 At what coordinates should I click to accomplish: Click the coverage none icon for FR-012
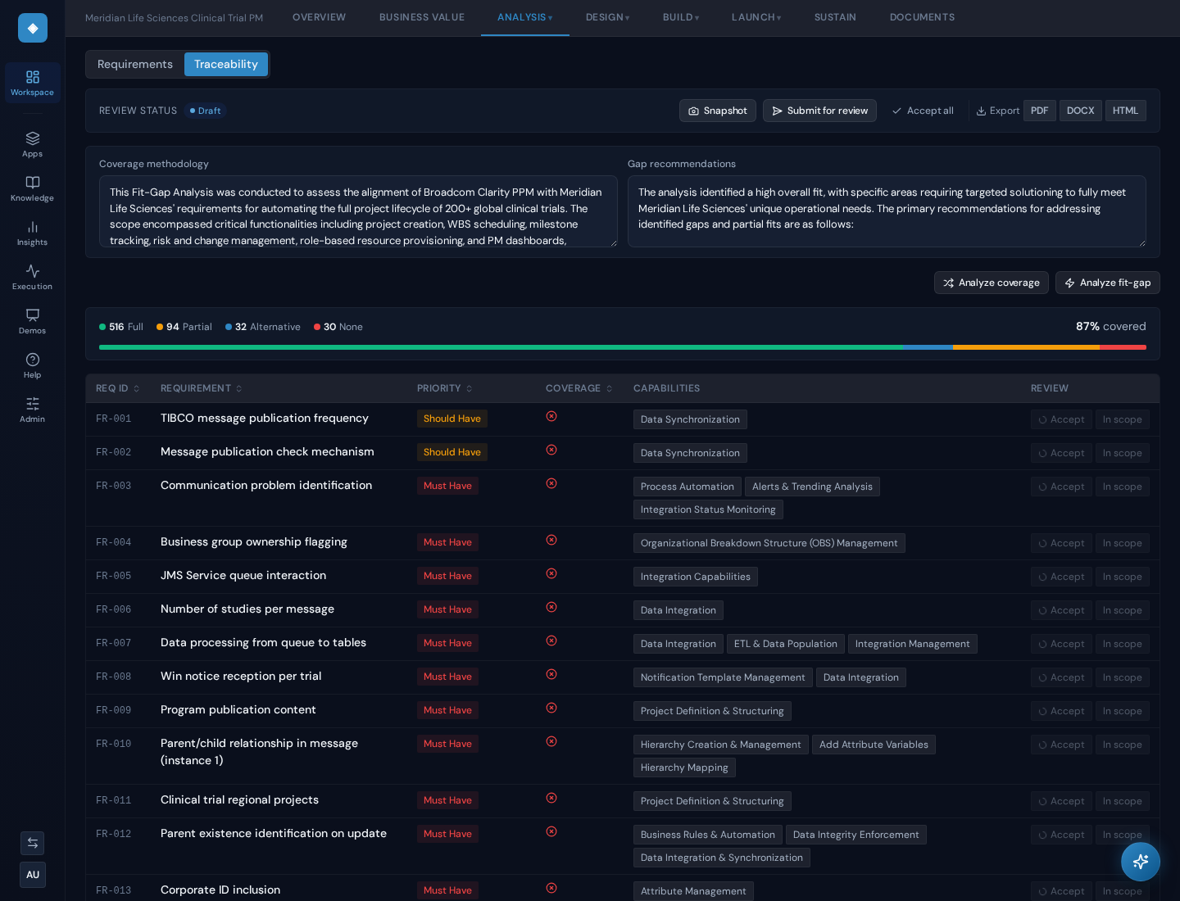(x=551, y=831)
